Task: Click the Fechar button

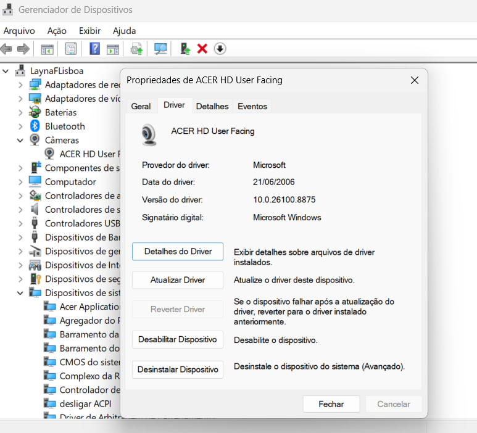Action: click(331, 404)
